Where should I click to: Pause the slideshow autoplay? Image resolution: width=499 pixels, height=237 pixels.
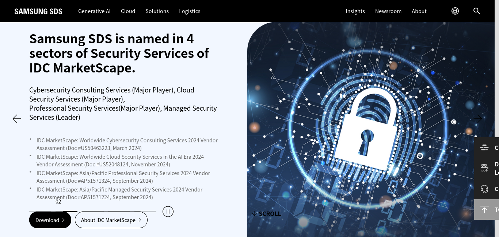pyautogui.click(x=168, y=212)
